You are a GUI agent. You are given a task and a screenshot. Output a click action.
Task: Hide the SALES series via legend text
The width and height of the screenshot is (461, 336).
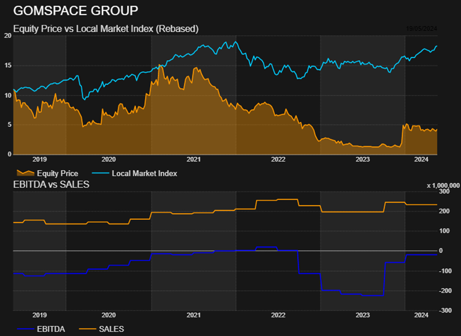(112, 329)
